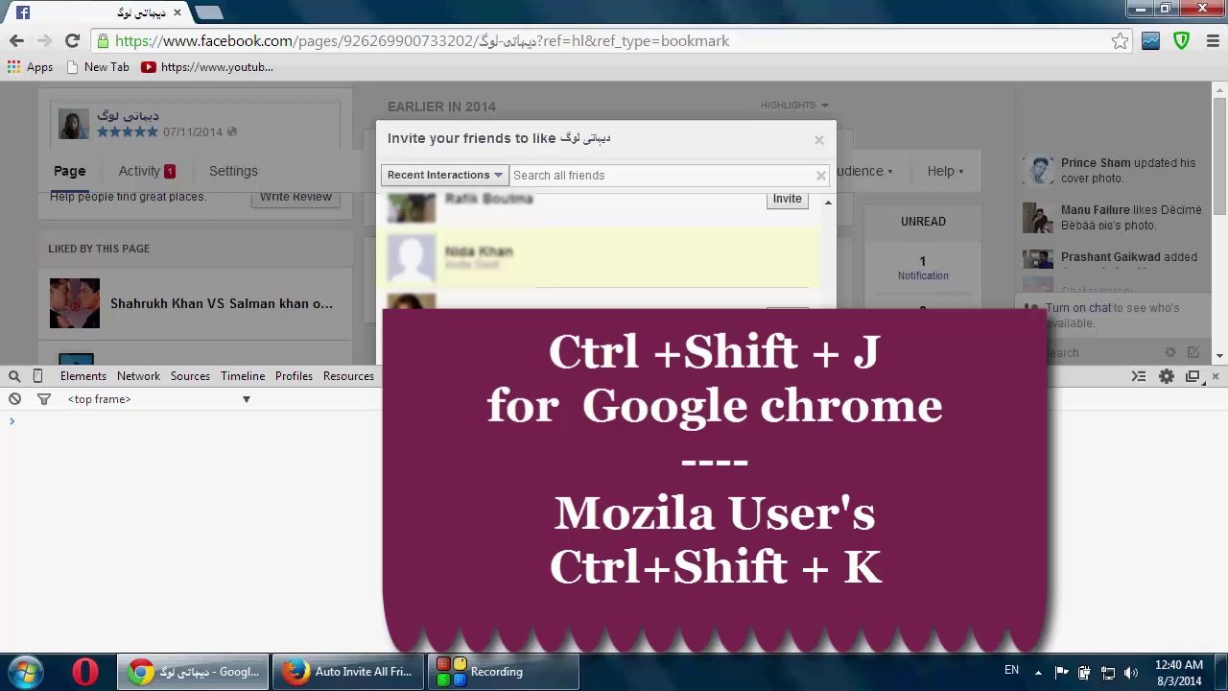
Task: Open Manu Failure's profile link
Action: [1097, 210]
